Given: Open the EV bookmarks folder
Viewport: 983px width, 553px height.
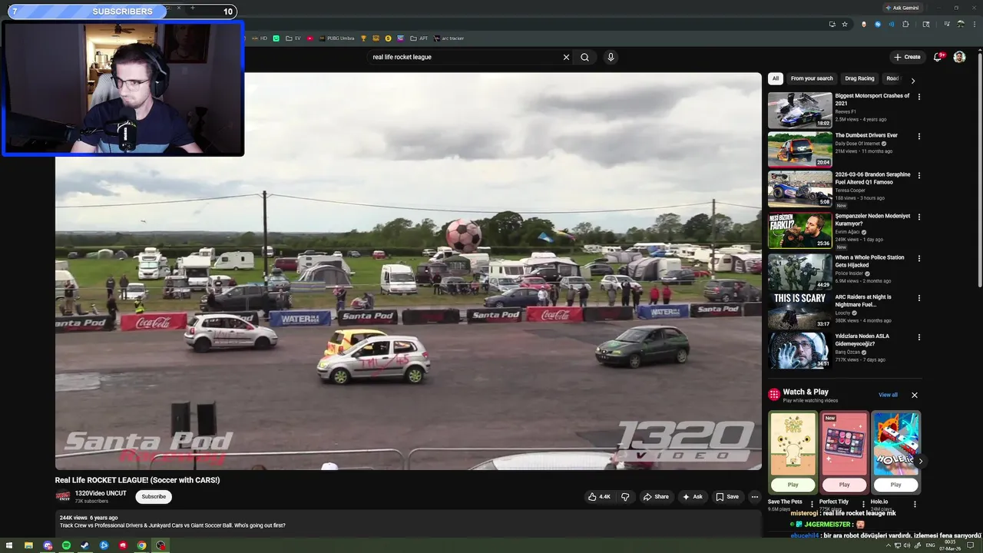Looking at the screenshot, I should 293,38.
